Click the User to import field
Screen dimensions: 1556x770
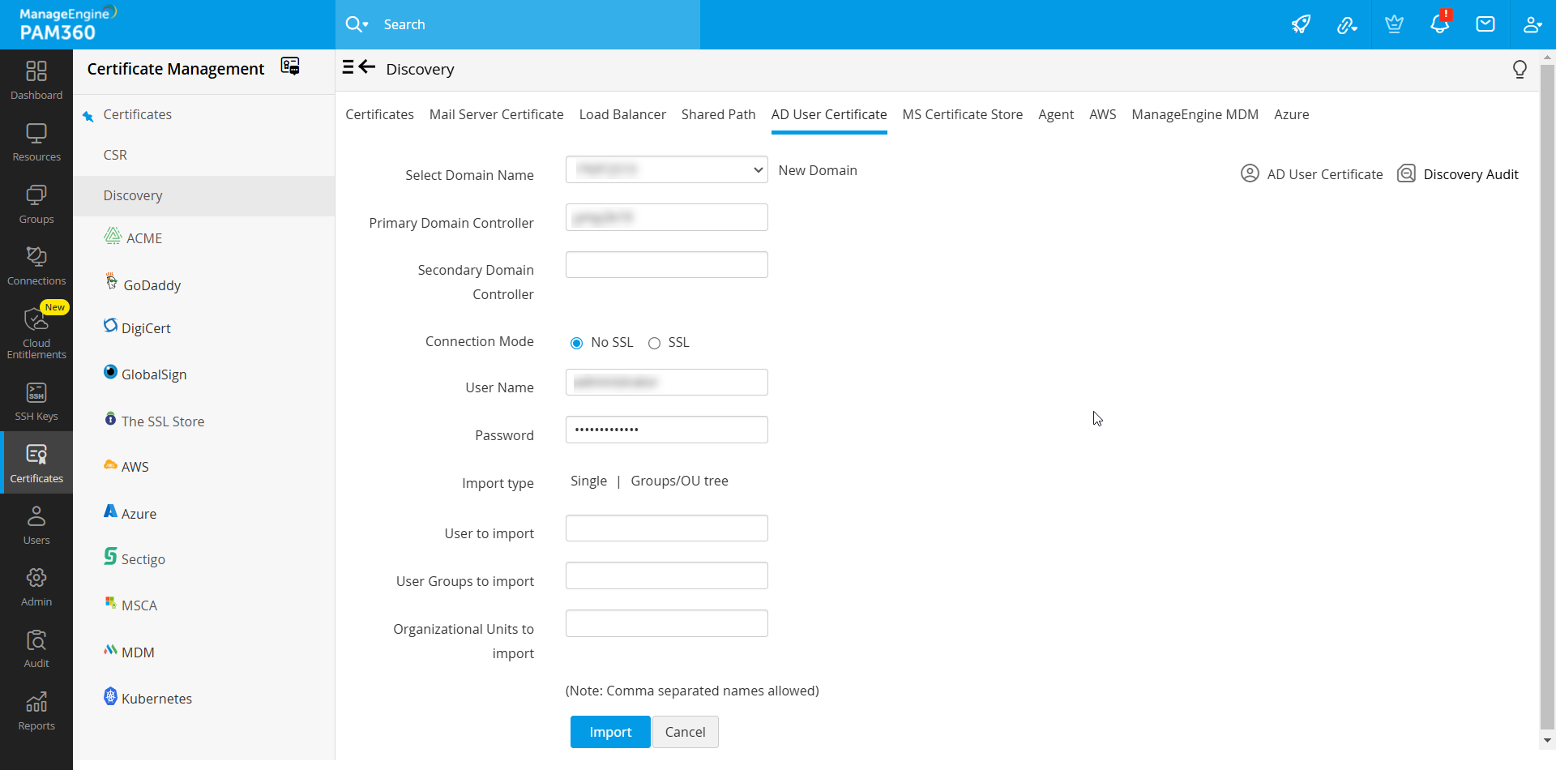coord(666,528)
